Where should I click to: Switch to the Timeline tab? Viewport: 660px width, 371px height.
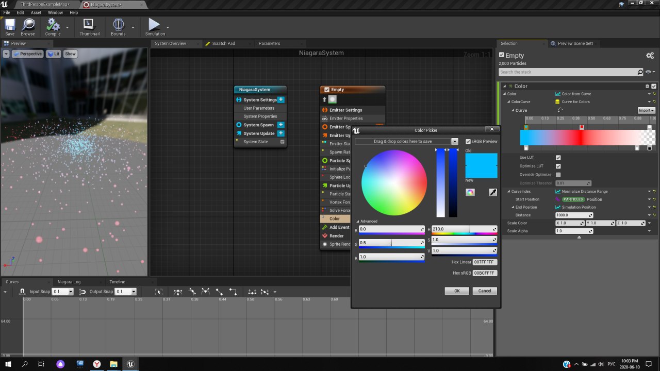[x=117, y=282]
